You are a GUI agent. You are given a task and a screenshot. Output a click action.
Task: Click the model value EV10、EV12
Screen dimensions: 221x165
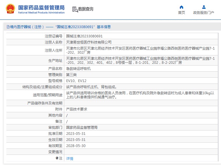pyautogui.click(x=76, y=81)
